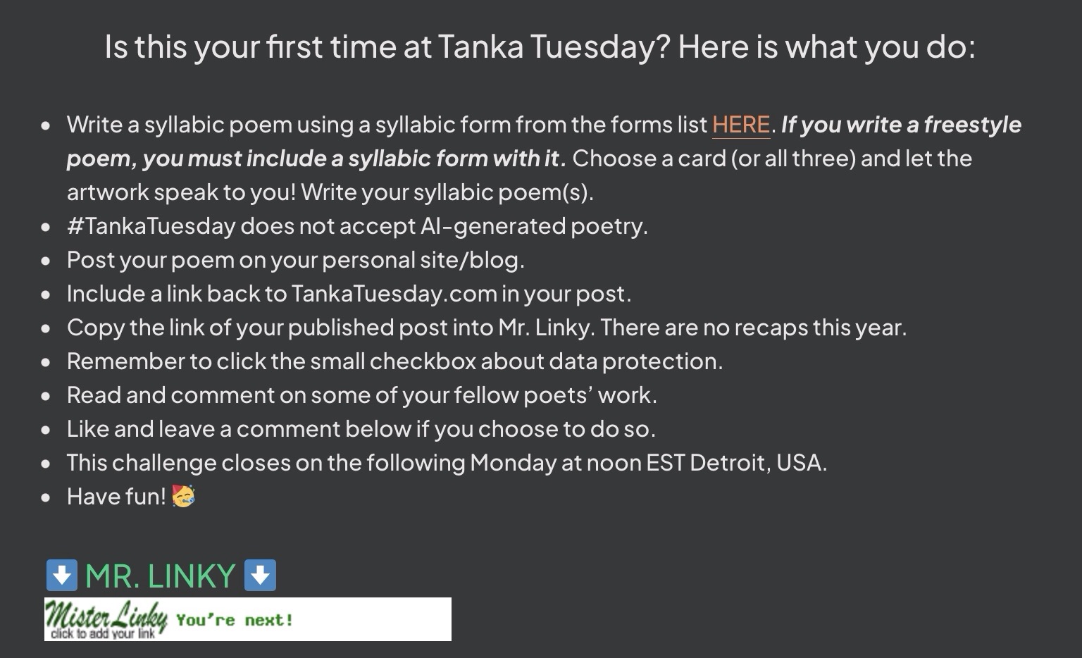This screenshot has height=658, width=1082.
Task: Click the down-arrow emoji after MR. LINKY
Action: 260,575
